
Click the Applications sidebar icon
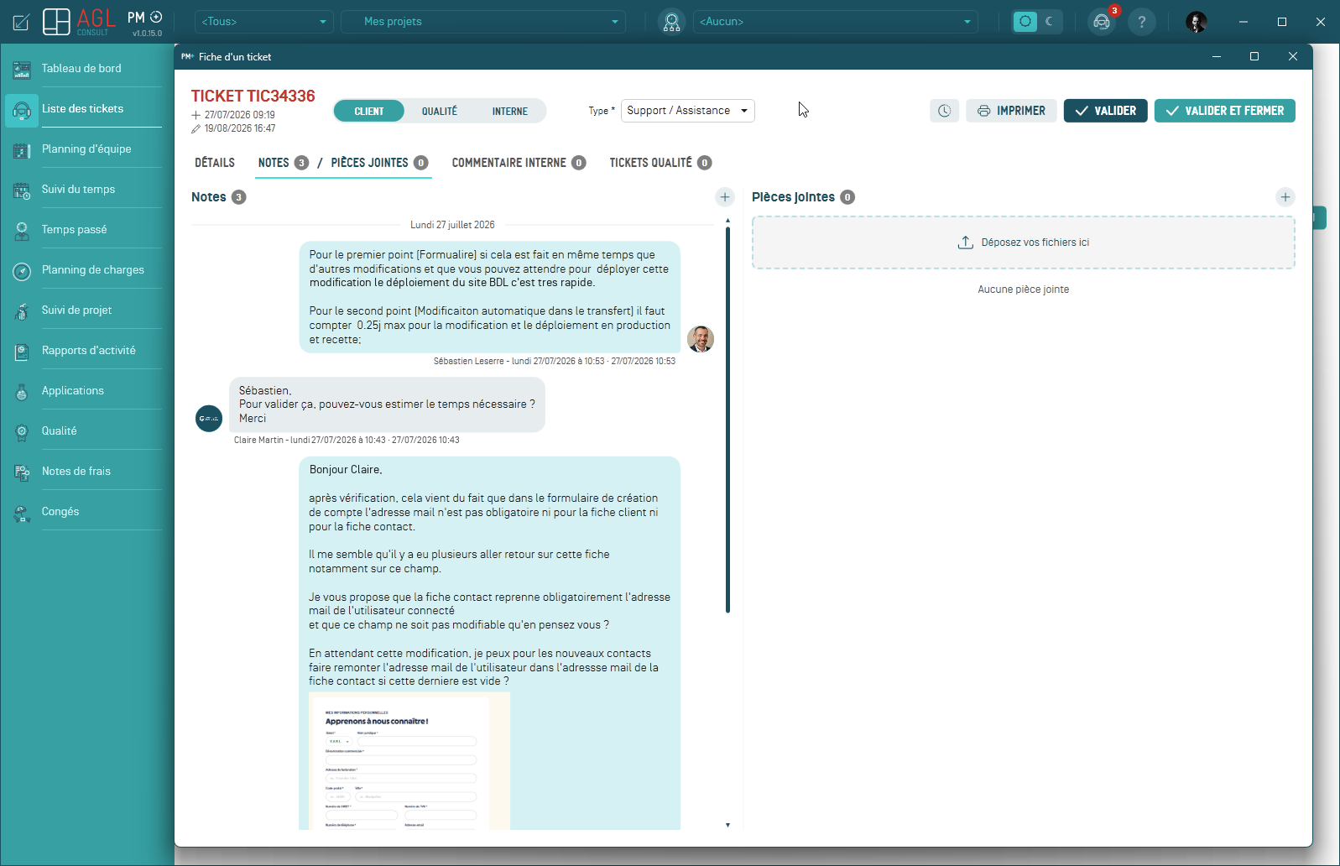(22, 392)
